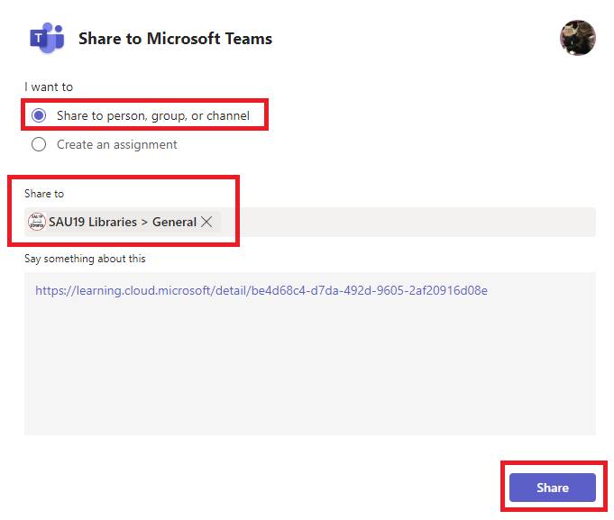Image resolution: width=614 pixels, height=520 pixels.
Task: Click the SAU19 Libraries team icon
Action: 36,222
